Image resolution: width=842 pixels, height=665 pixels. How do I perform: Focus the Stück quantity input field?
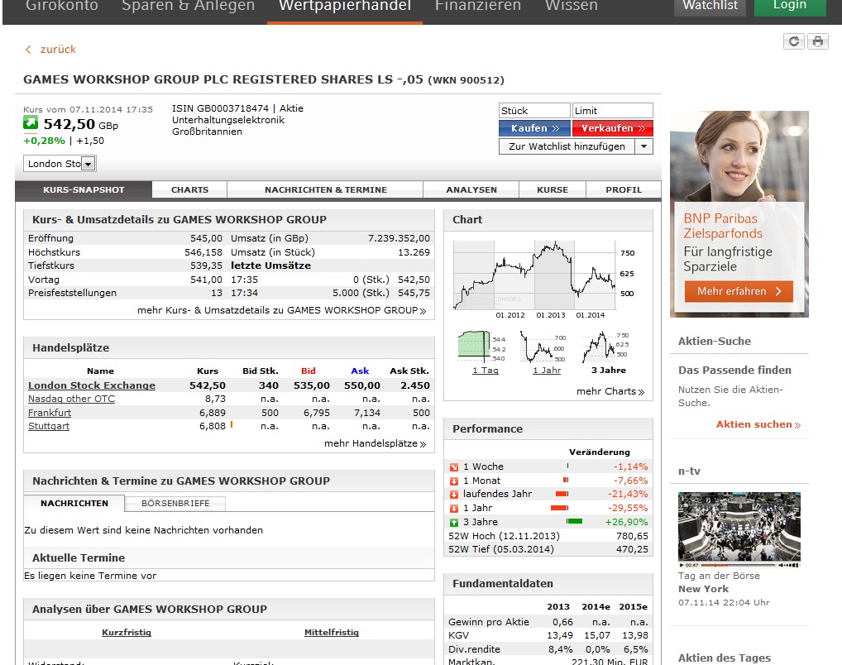click(534, 111)
